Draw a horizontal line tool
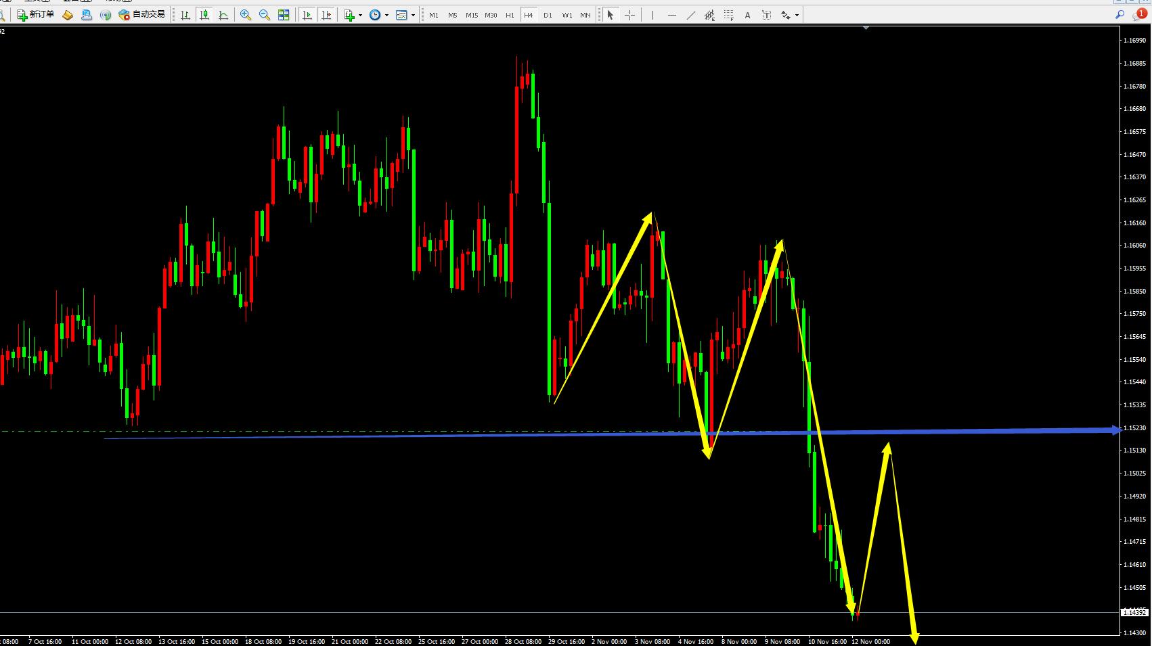The image size is (1152, 646). [x=671, y=14]
